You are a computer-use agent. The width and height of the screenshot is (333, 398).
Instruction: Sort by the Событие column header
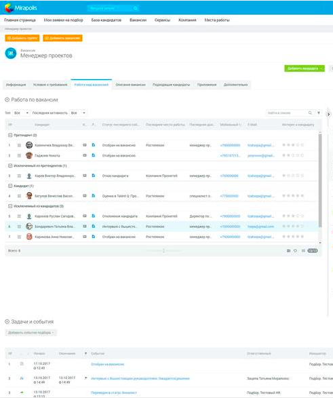tap(98, 353)
